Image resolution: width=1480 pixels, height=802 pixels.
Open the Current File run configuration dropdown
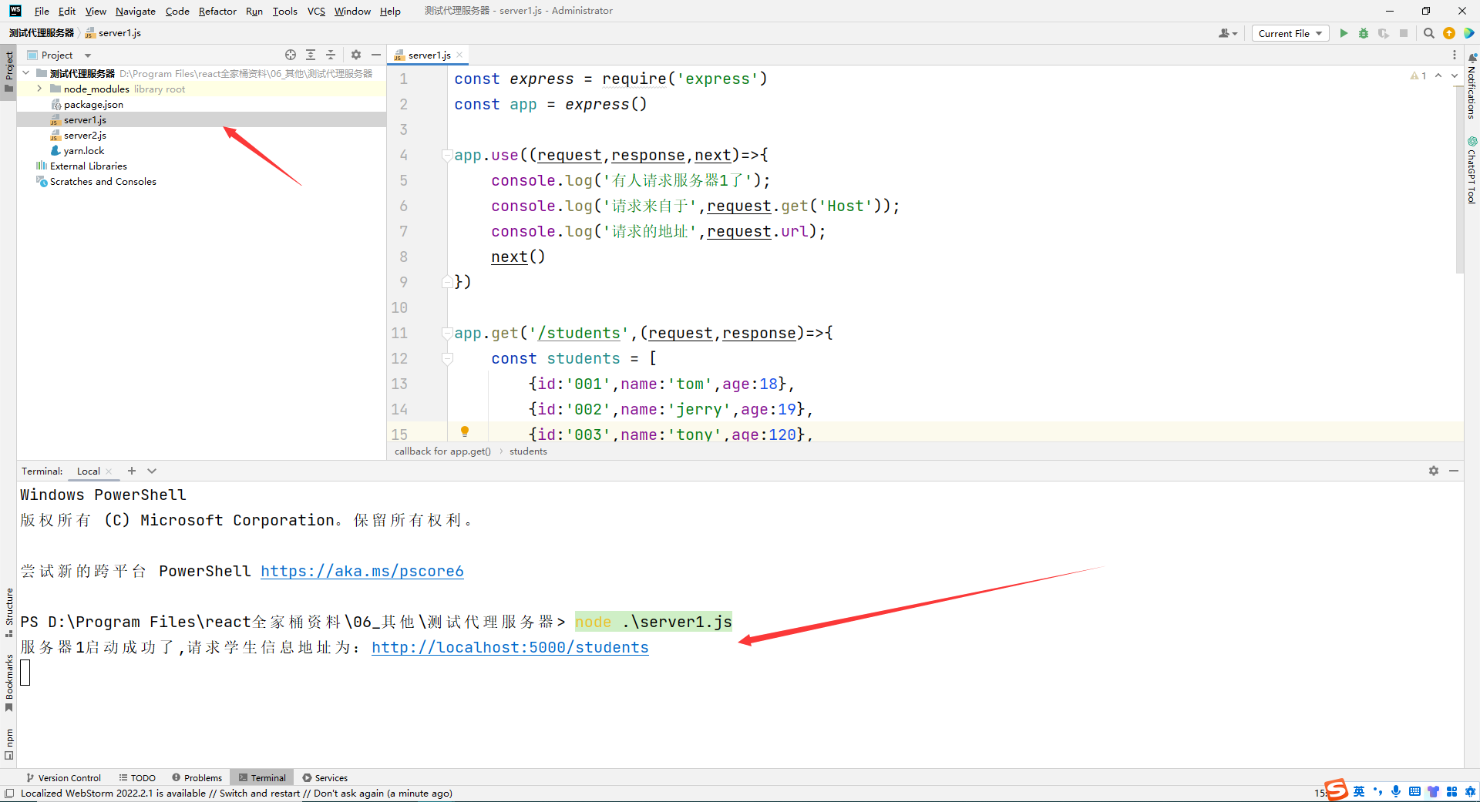(x=1290, y=33)
